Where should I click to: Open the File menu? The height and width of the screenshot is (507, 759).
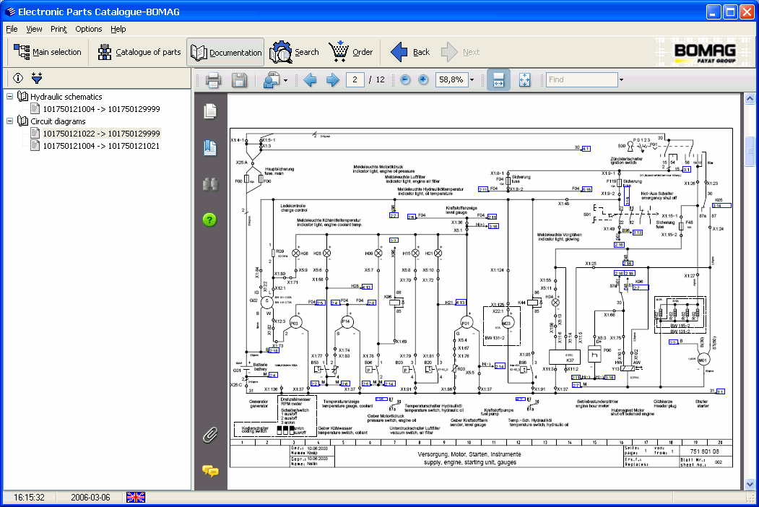[x=12, y=29]
